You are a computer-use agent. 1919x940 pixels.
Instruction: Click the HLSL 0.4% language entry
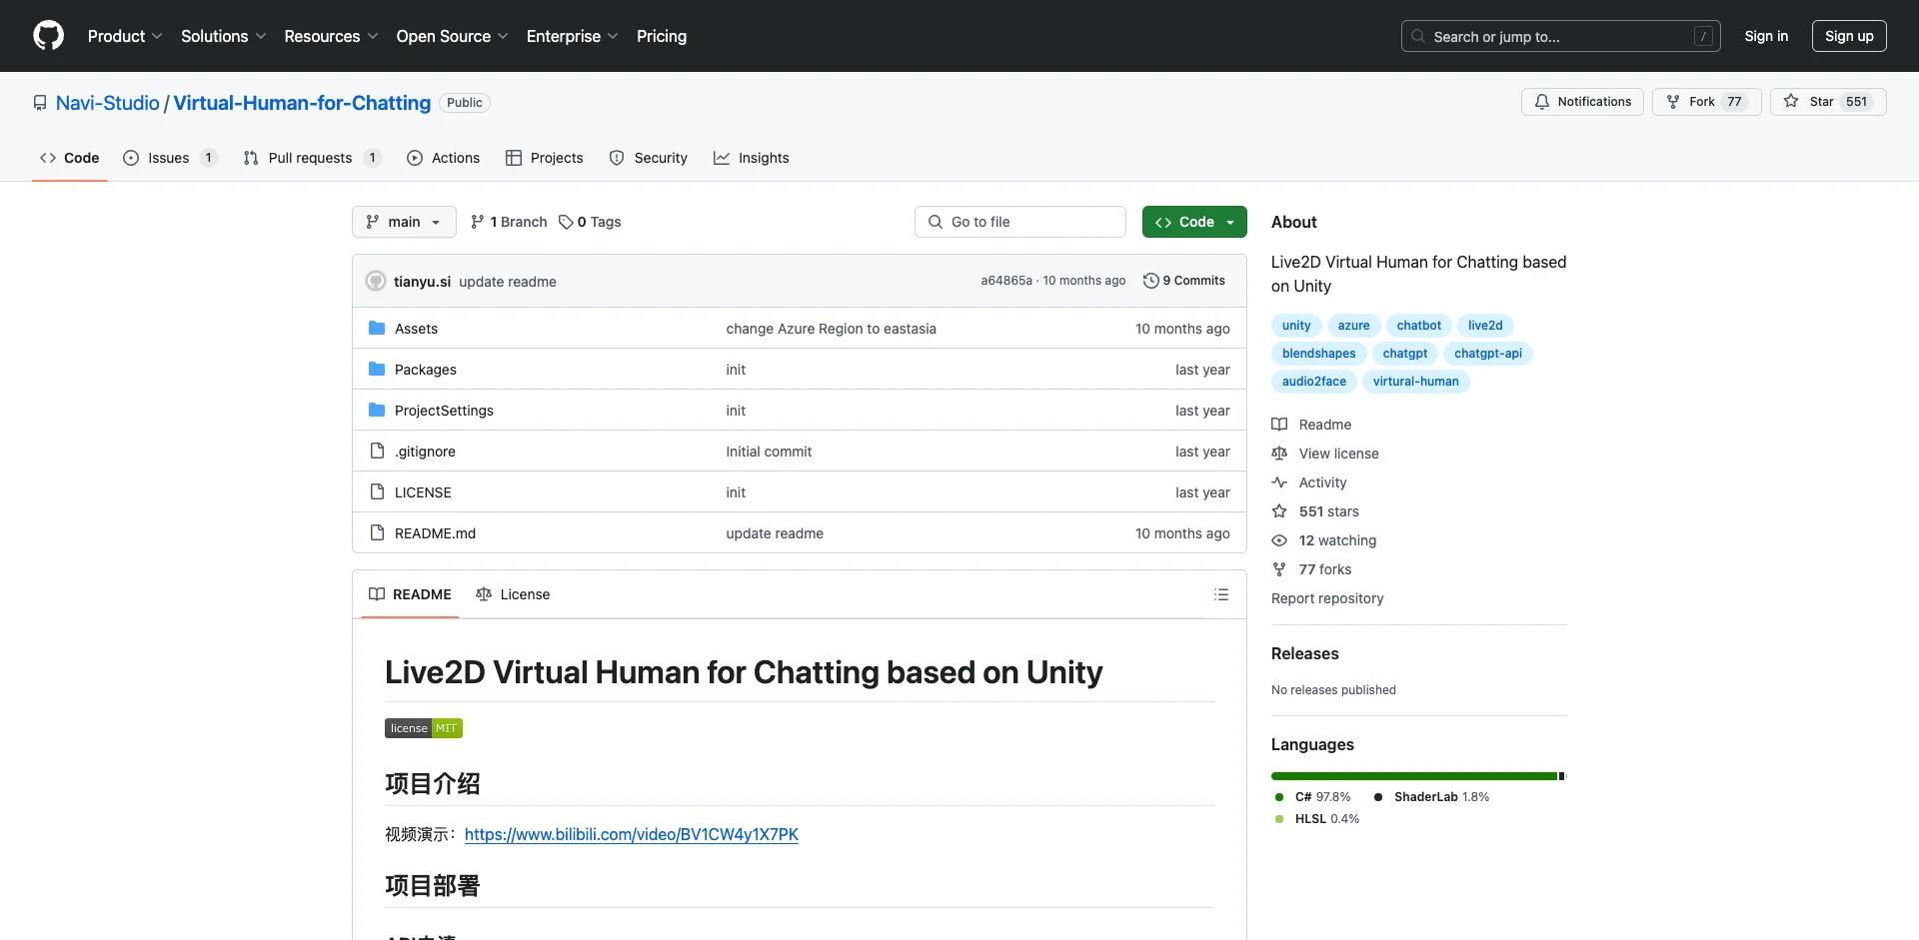[x=1317, y=819]
